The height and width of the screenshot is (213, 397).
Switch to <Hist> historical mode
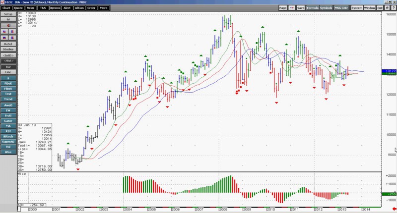coord(8,60)
